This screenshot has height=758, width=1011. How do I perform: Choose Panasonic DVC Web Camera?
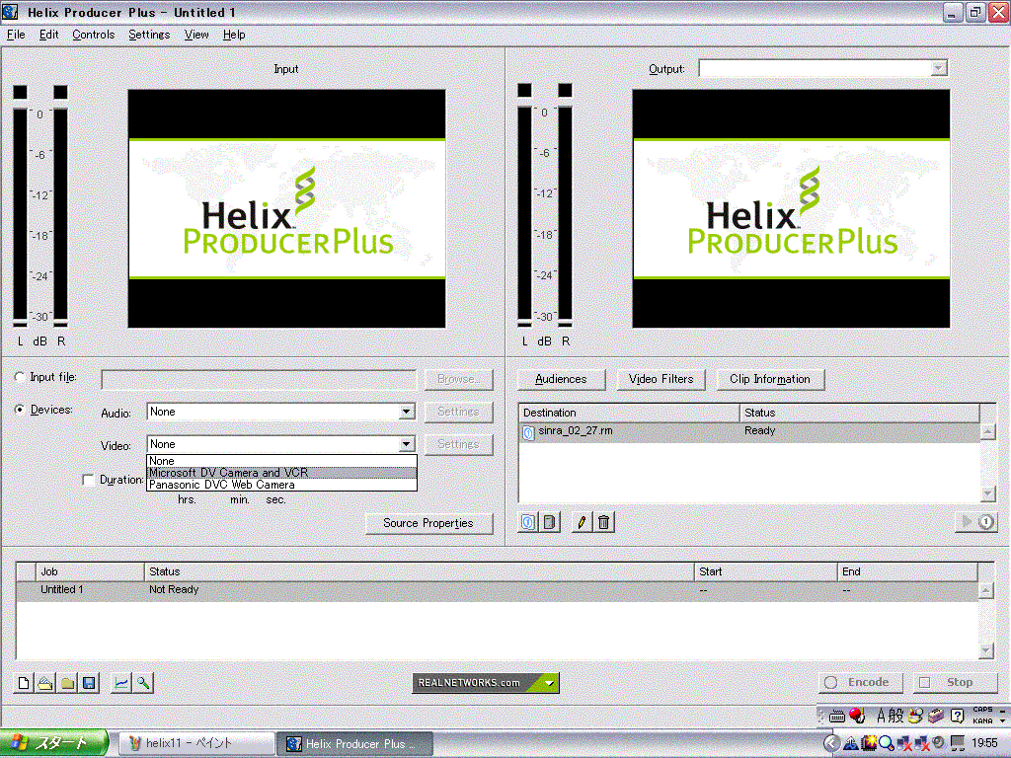(281, 485)
